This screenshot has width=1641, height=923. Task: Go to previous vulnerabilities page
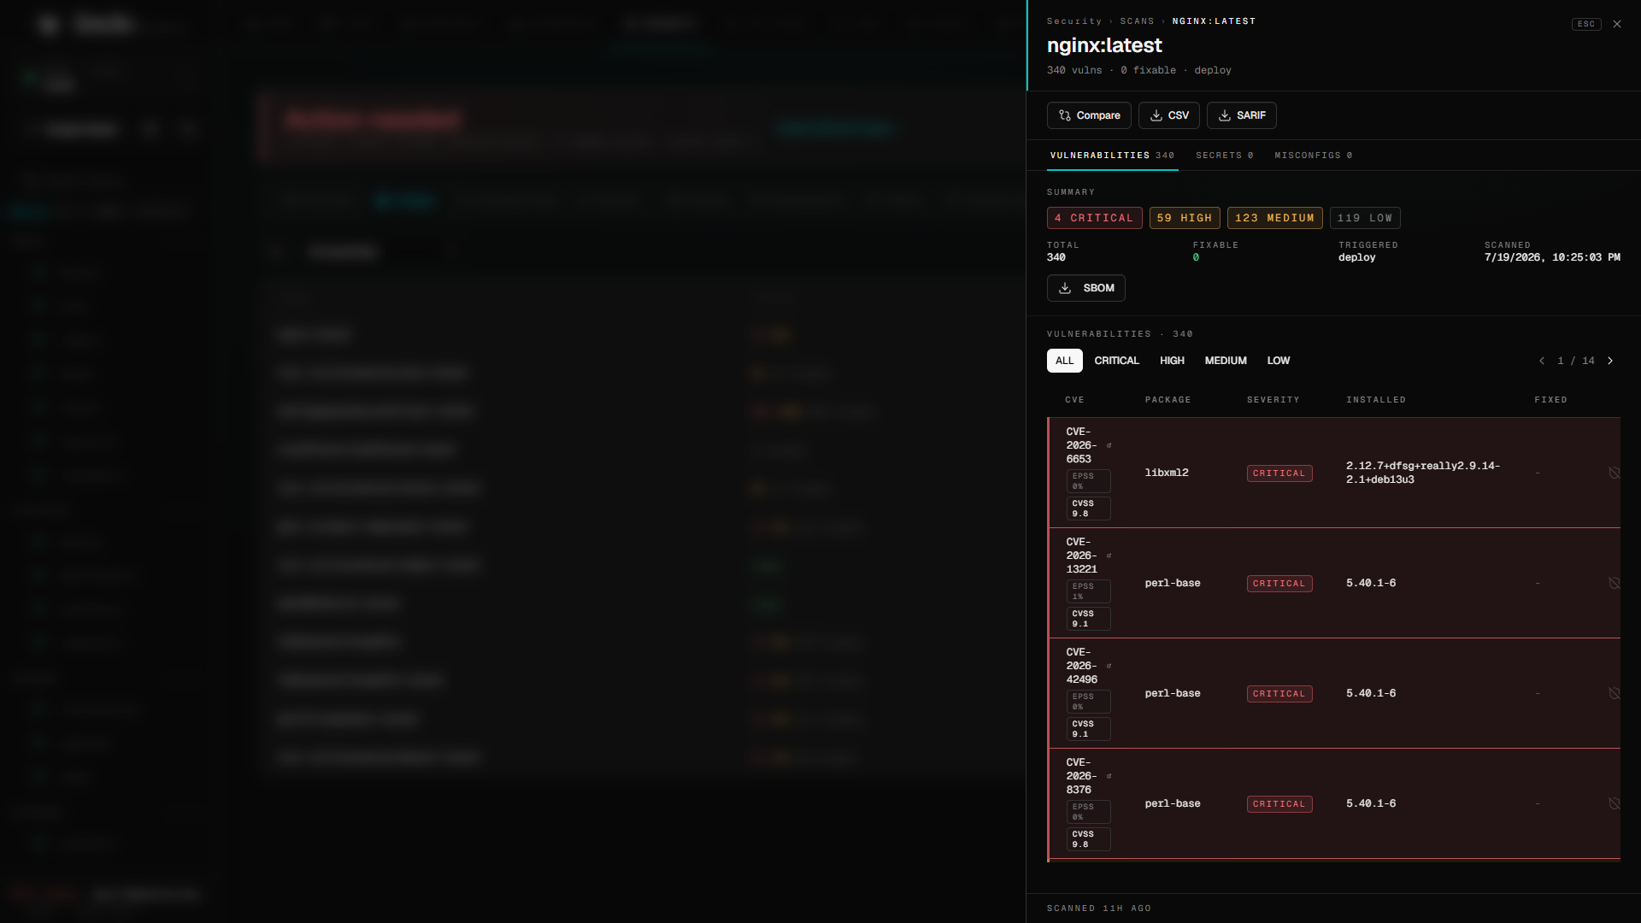[1542, 361]
